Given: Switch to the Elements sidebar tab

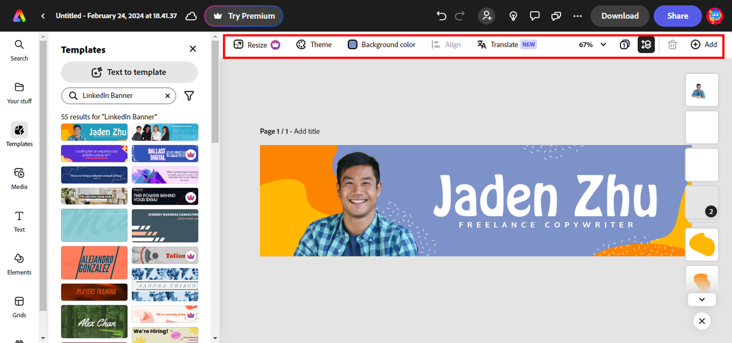Looking at the screenshot, I should [19, 264].
